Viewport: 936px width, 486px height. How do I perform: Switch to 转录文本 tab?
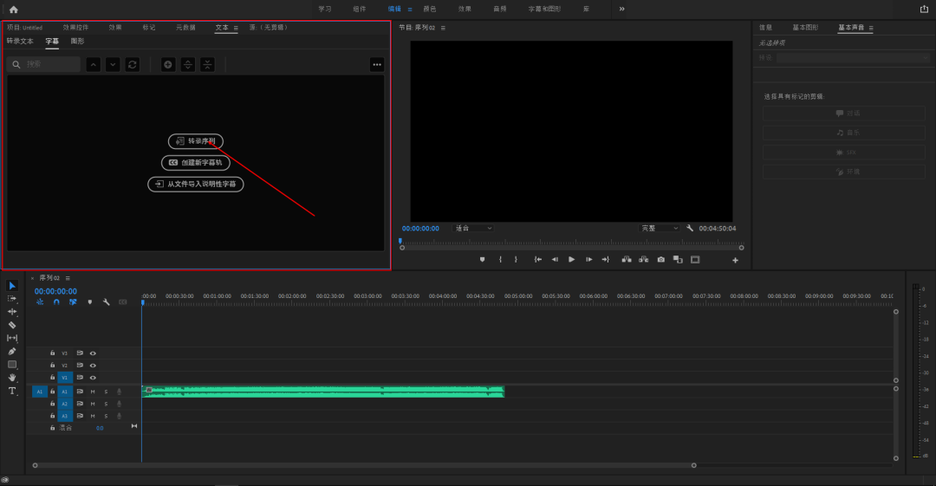(20, 42)
